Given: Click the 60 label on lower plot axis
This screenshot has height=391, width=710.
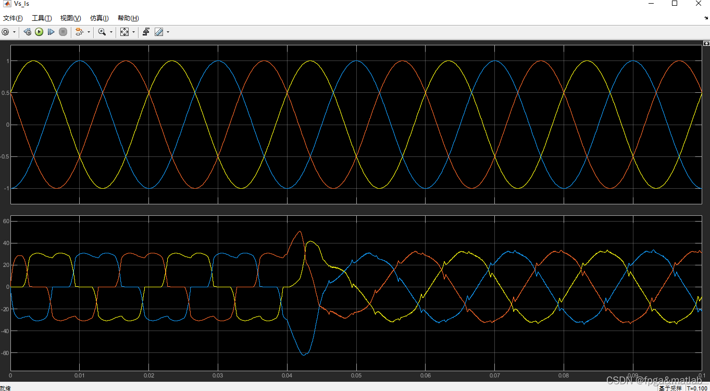Looking at the screenshot, I should click(6, 221).
